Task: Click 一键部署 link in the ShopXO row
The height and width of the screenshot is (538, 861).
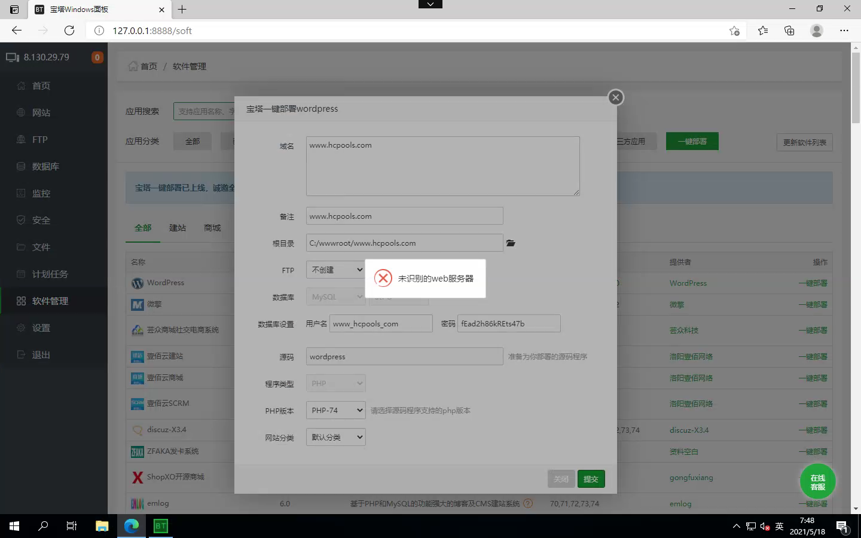Action: tap(813, 478)
